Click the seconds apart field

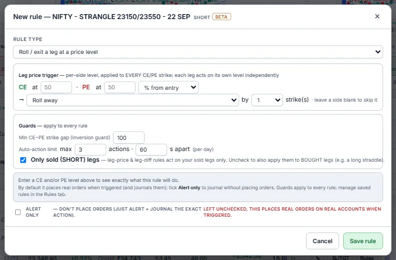151,149
